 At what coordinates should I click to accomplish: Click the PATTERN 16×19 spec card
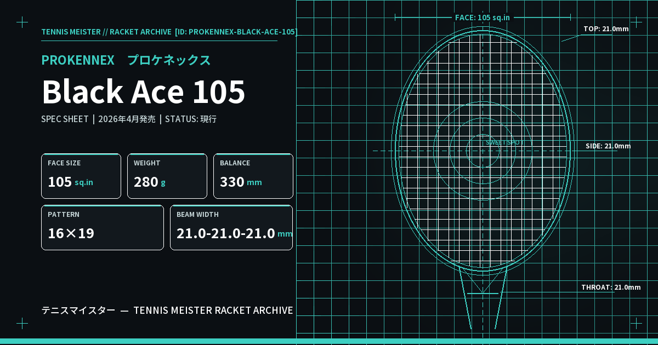[103, 227]
